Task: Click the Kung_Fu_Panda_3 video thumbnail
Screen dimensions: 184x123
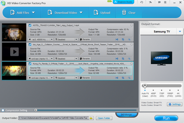Action: [14, 71]
